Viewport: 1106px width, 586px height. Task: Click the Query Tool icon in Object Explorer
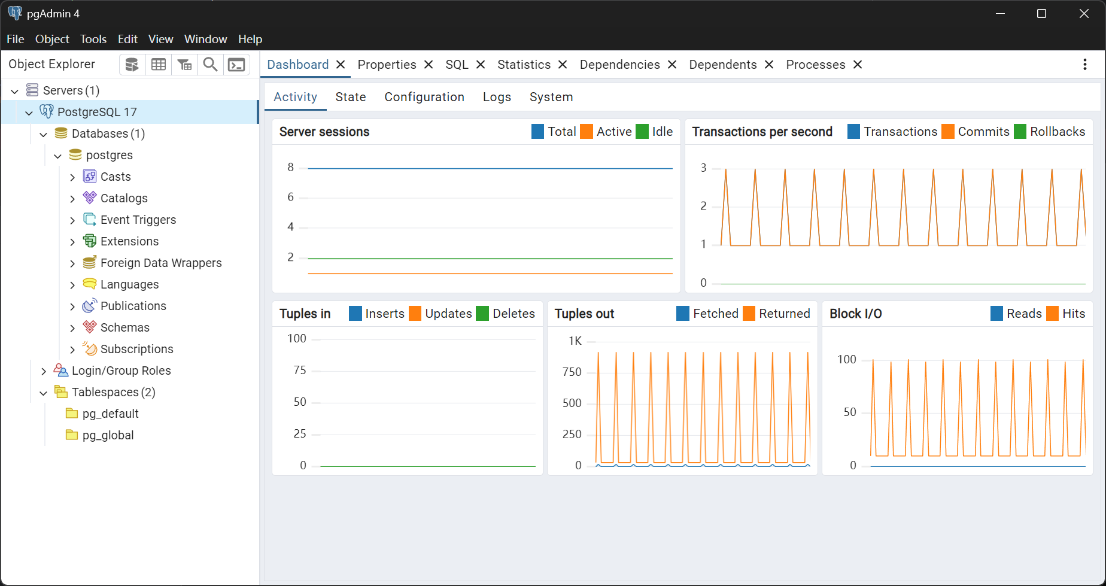[x=132, y=65]
